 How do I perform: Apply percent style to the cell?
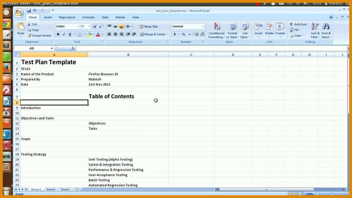click(183, 34)
